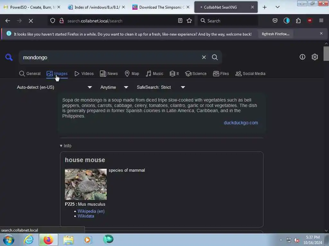Toggle reader view icon
The width and height of the screenshot is (329, 246).
point(180,20)
